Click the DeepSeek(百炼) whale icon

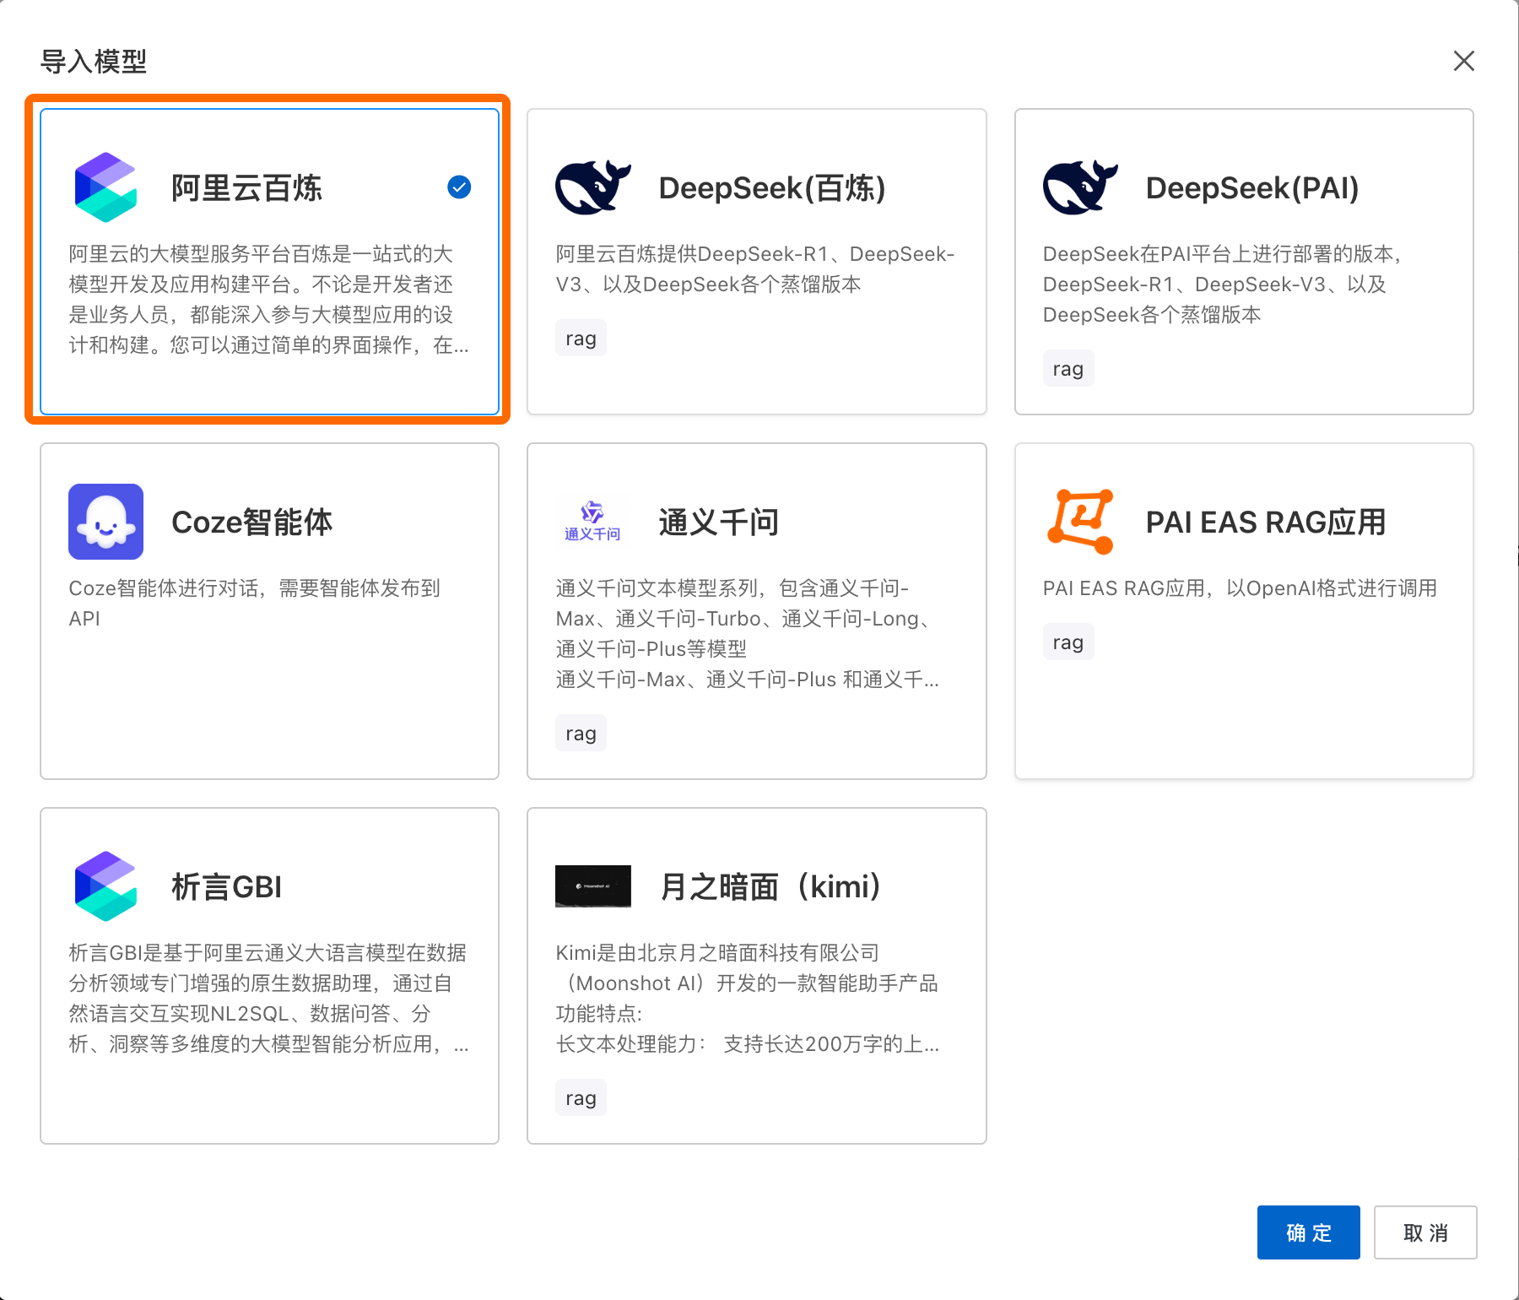tap(593, 187)
